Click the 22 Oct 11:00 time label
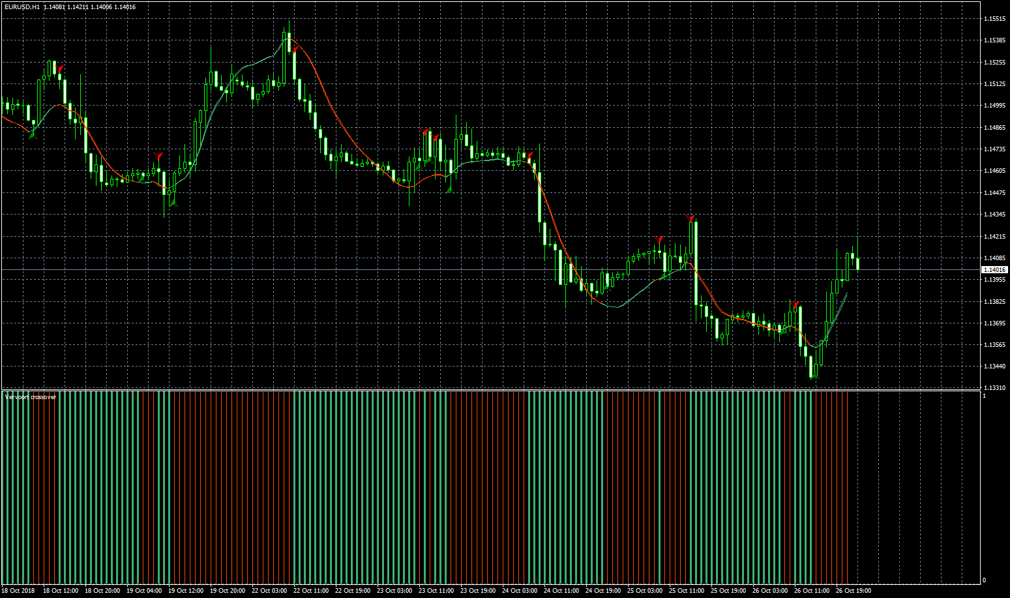Image resolution: width=1010 pixels, height=598 pixels. (311, 591)
